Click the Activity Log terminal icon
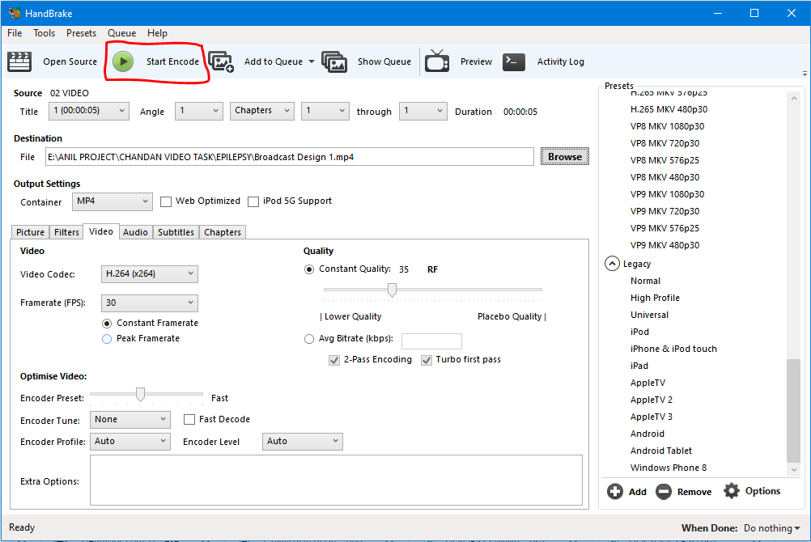This screenshot has width=811, height=542. coord(514,61)
